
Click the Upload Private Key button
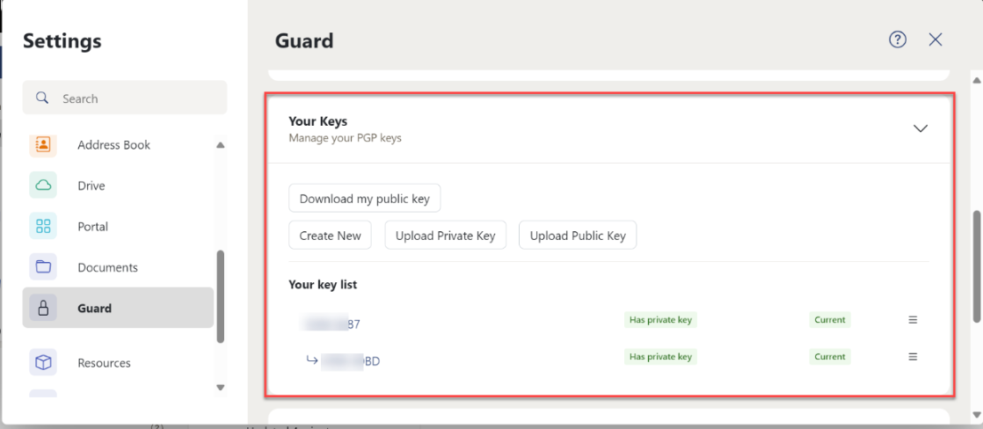point(445,236)
